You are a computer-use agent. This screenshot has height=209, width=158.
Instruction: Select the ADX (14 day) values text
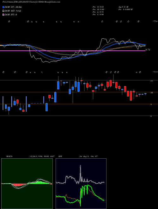[88, 156]
